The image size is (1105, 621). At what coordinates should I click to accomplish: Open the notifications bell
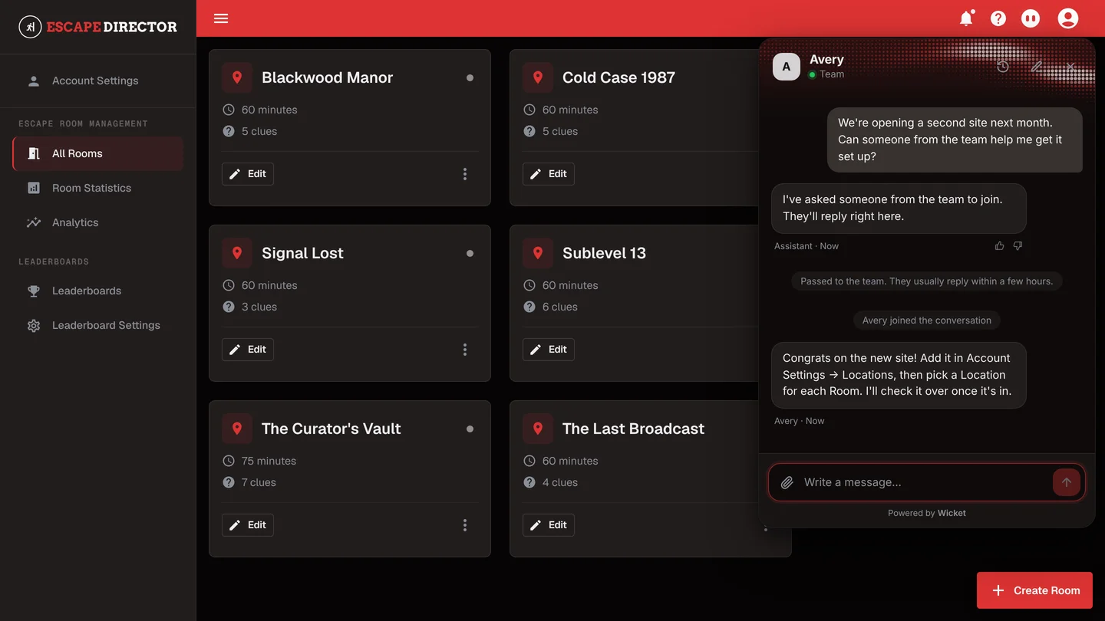point(966,18)
